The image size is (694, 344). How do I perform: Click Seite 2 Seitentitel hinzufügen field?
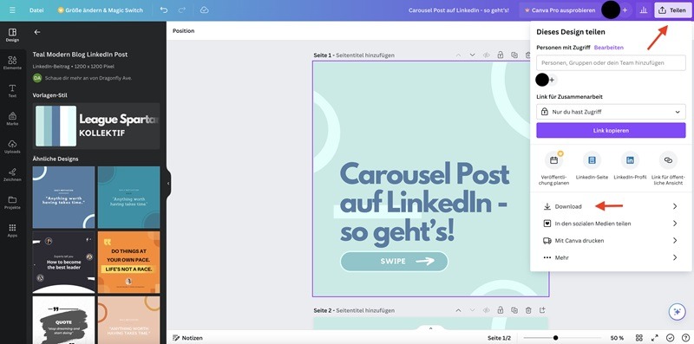click(365, 310)
